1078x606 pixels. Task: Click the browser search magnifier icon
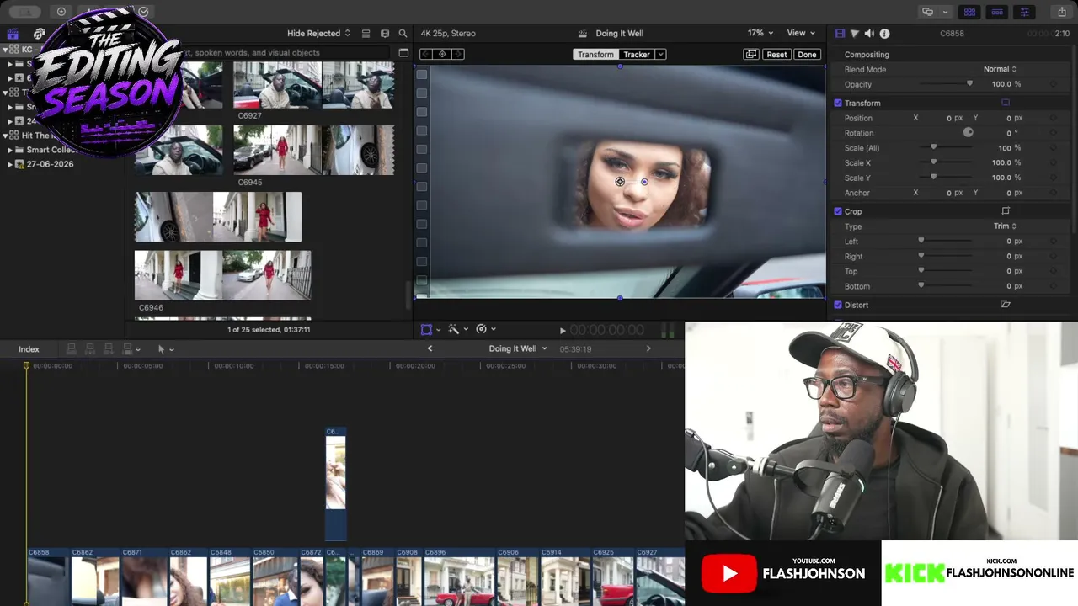(x=403, y=34)
